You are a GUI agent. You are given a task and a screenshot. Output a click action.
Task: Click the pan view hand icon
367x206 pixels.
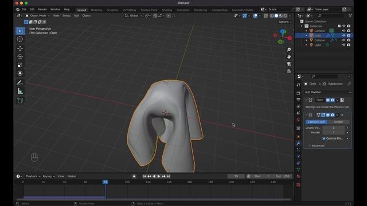click(x=289, y=57)
